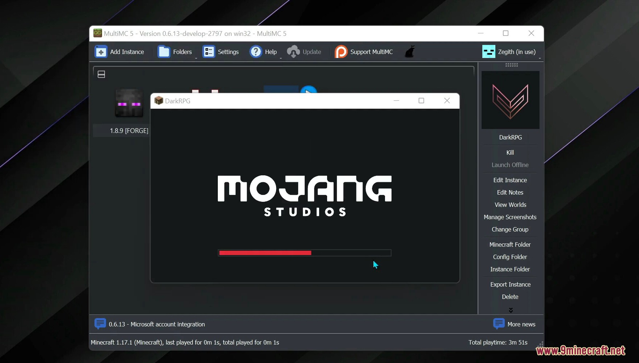Click the Minecraft 1.17.1 status bar text

[x=185, y=342]
